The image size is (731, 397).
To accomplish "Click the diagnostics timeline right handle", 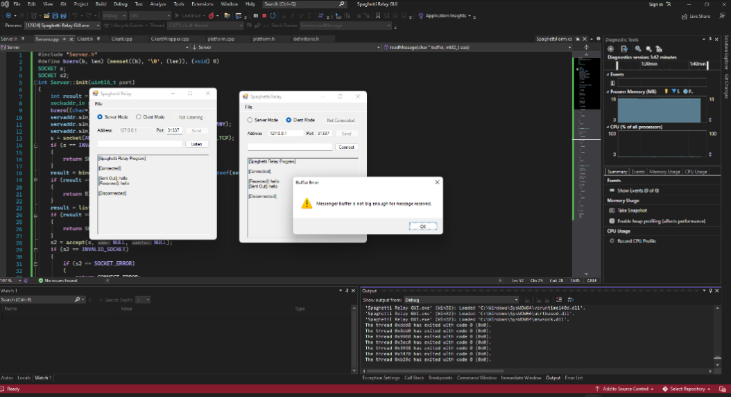I will [x=707, y=66].
